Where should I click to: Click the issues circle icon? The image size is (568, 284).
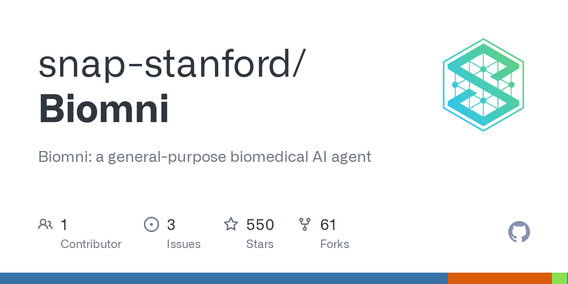tap(151, 224)
